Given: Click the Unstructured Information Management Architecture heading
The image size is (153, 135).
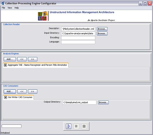Looking at the screenshot, I should coord(82,12).
